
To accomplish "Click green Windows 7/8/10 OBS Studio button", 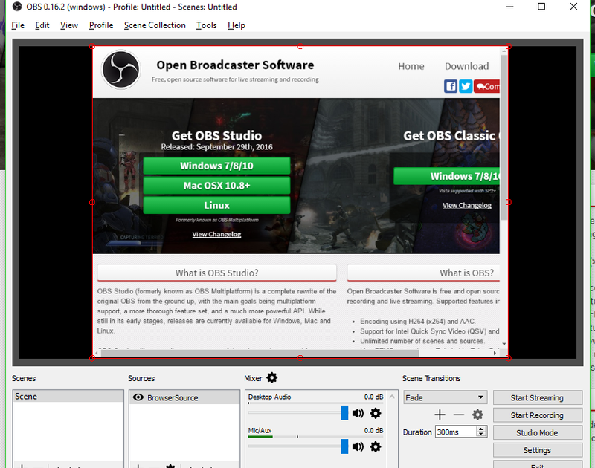I will click(216, 166).
